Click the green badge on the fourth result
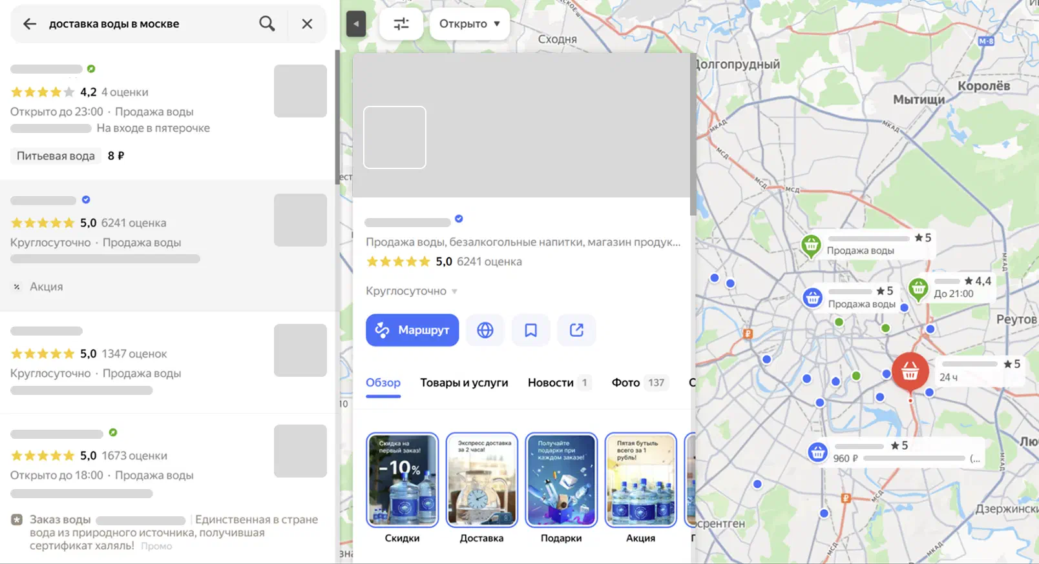The height and width of the screenshot is (564, 1039). point(113,432)
